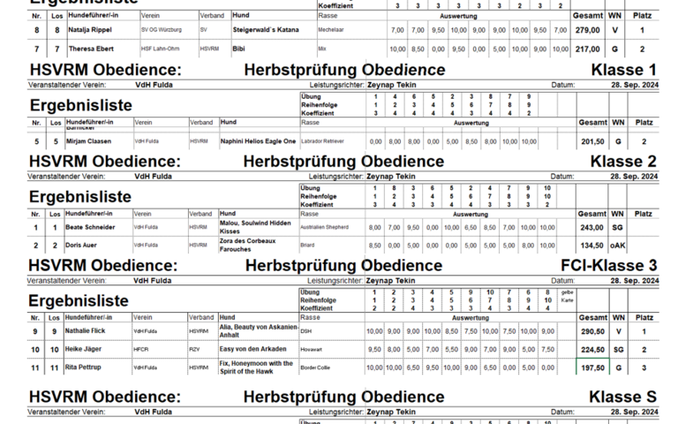Select handler name 'Doris Auer'
Viewport: 678px width, 424px height.
pos(81,246)
